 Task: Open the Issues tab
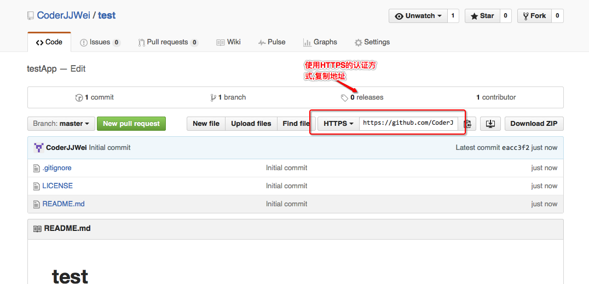click(x=100, y=42)
